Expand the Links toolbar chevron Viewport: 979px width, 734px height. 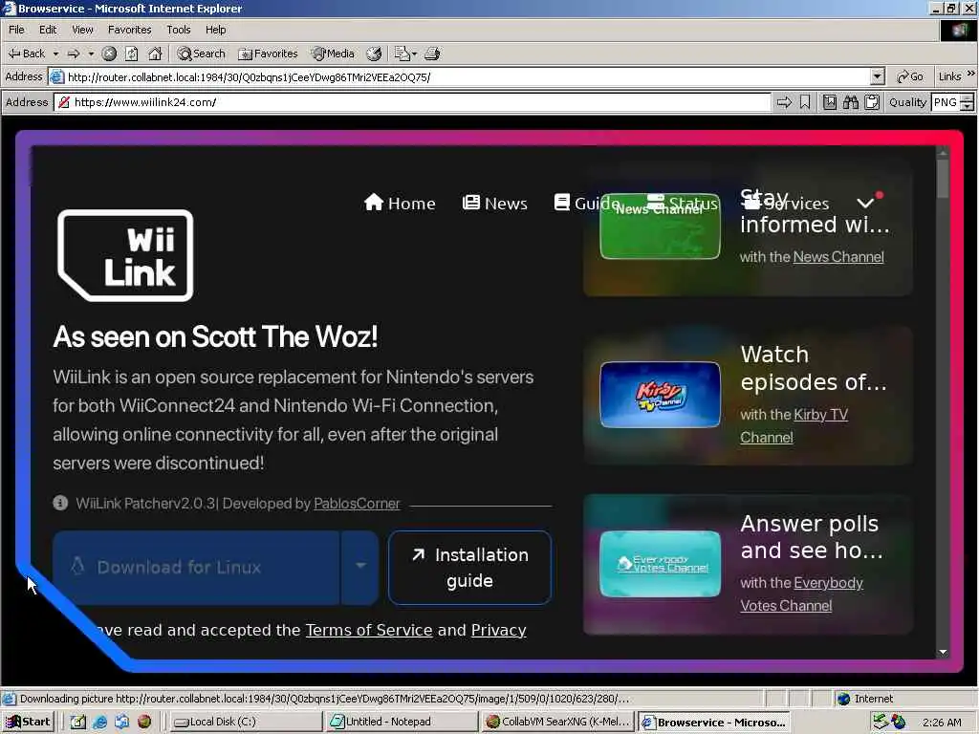[971, 75]
